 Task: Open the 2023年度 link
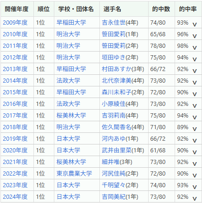click(15, 185)
